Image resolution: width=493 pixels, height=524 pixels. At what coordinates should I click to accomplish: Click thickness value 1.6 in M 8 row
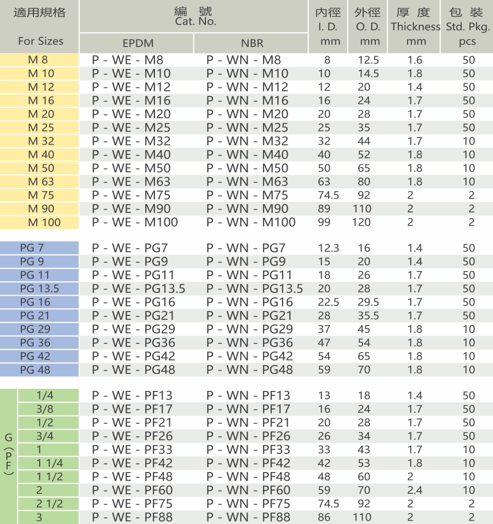pos(415,60)
